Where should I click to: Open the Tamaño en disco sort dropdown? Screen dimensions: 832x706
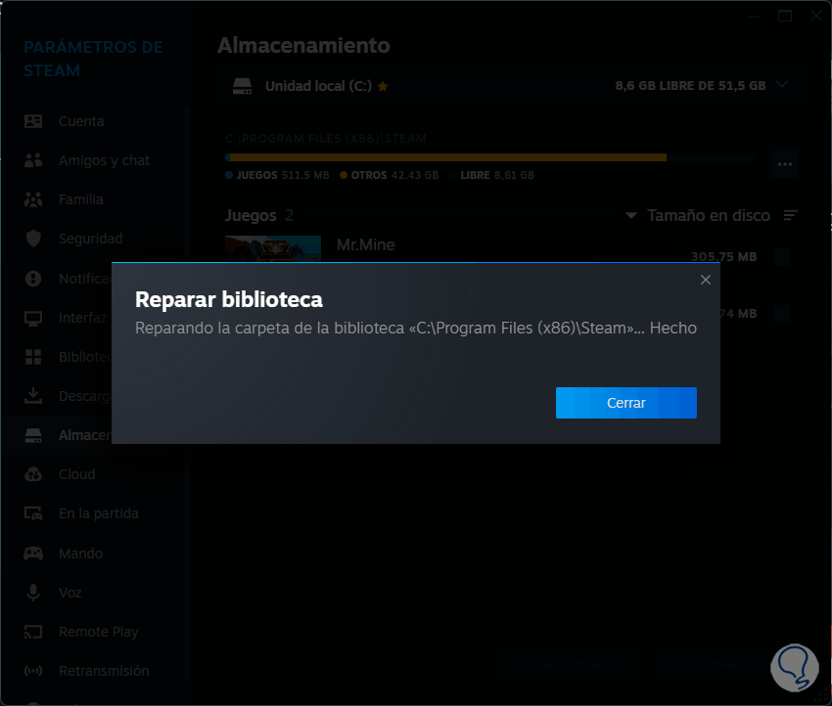698,216
